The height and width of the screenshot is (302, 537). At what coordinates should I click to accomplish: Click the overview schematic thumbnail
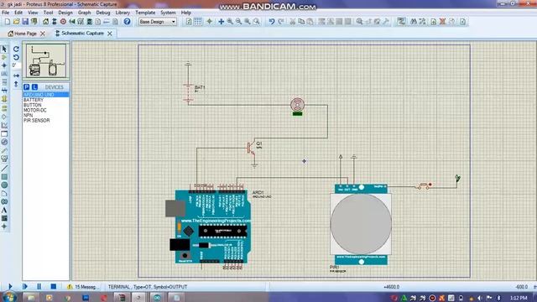click(x=46, y=60)
